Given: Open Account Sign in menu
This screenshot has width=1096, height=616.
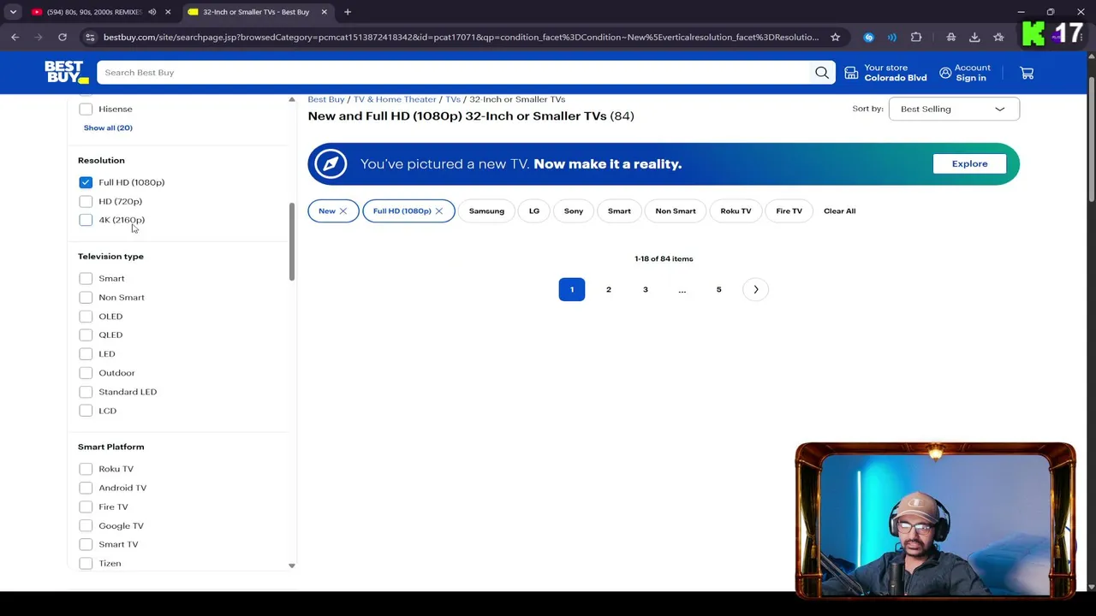Looking at the screenshot, I should [x=964, y=73].
